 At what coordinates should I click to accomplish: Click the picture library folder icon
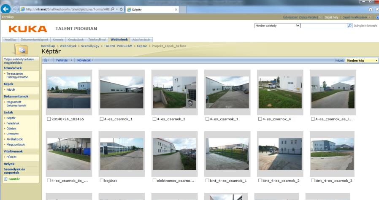[21, 49]
